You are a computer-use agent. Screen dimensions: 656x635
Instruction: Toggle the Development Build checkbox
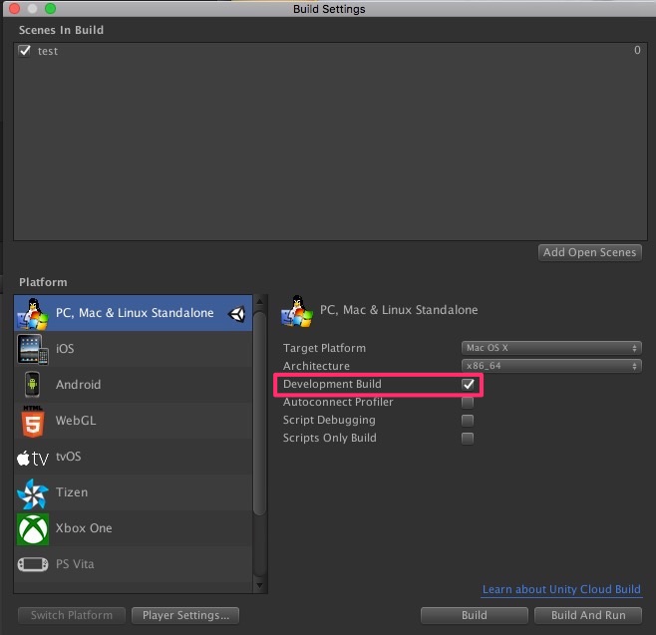468,384
